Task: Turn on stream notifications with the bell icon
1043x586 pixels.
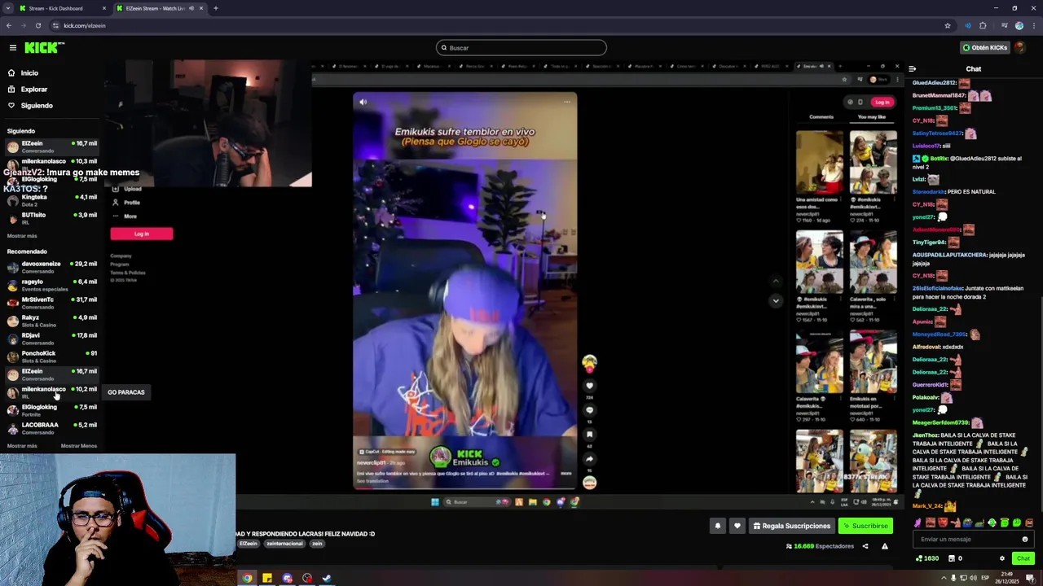Action: (718, 526)
